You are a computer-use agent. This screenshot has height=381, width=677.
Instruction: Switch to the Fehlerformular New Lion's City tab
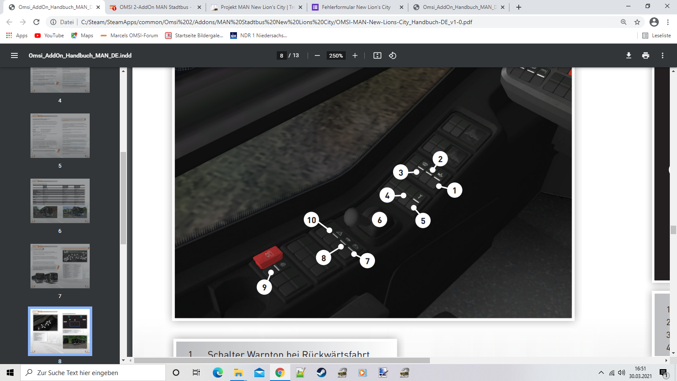(x=356, y=7)
